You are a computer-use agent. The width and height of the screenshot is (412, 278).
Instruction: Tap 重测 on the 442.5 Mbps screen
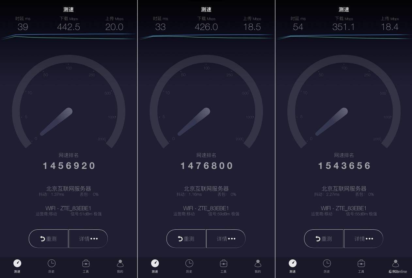[x=48, y=239]
